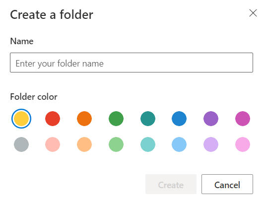
Task: Select the light teal folder color
Action: [148, 144]
